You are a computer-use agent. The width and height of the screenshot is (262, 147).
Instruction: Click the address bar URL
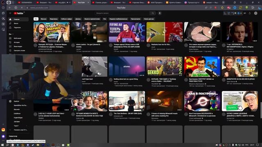[39, 8]
